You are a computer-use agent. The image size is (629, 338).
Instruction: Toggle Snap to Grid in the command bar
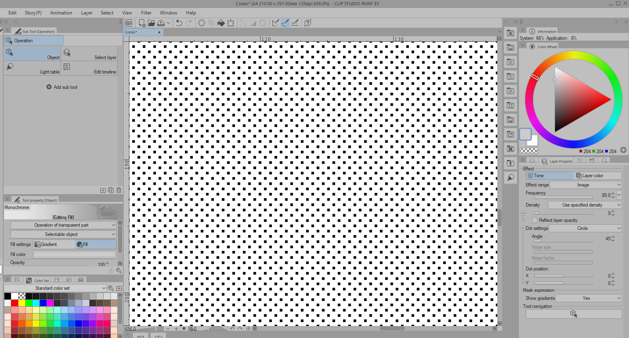pyautogui.click(x=295, y=23)
